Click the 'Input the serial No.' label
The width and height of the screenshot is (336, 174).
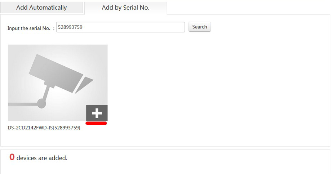click(29, 28)
